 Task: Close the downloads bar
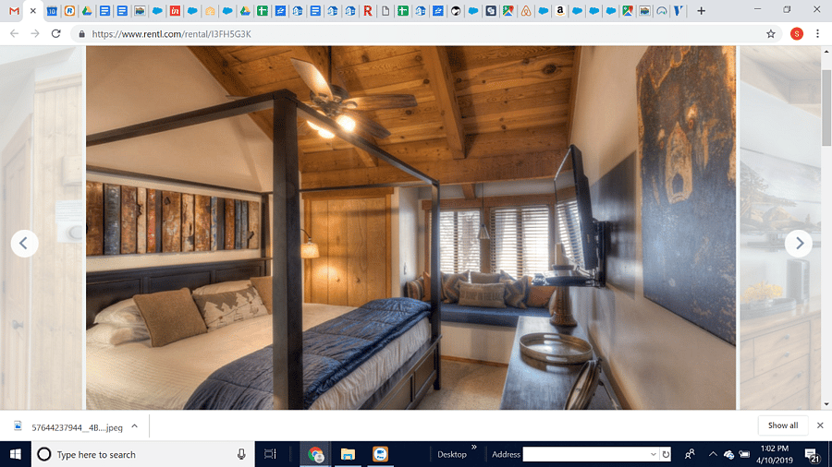click(x=820, y=425)
